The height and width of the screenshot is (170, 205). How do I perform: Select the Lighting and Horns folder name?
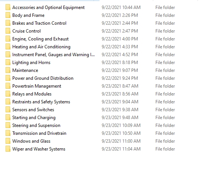click(31, 63)
